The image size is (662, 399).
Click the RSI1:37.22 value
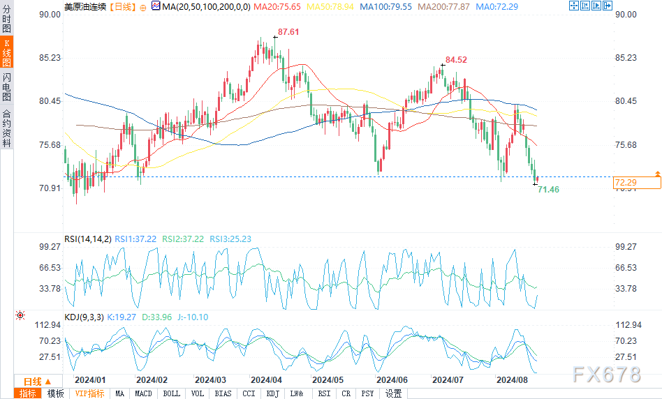pos(135,239)
